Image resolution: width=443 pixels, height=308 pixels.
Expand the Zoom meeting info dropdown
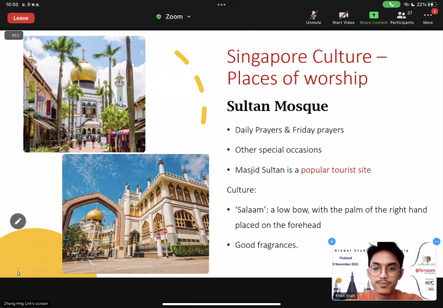coord(189,17)
